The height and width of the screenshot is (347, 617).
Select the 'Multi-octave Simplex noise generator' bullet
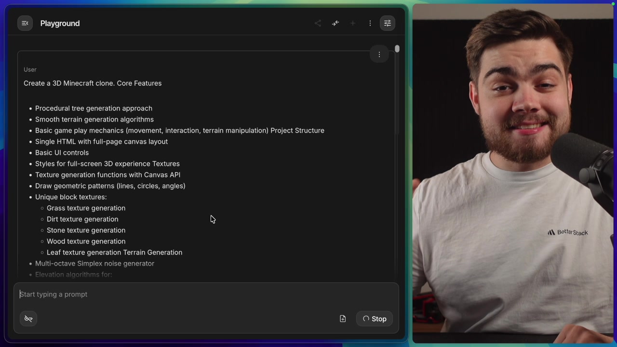94,263
